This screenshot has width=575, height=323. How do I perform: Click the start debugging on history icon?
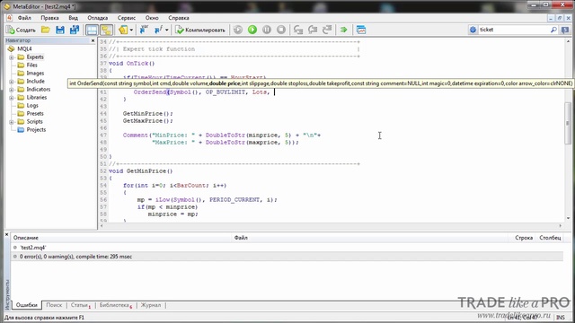point(238,30)
